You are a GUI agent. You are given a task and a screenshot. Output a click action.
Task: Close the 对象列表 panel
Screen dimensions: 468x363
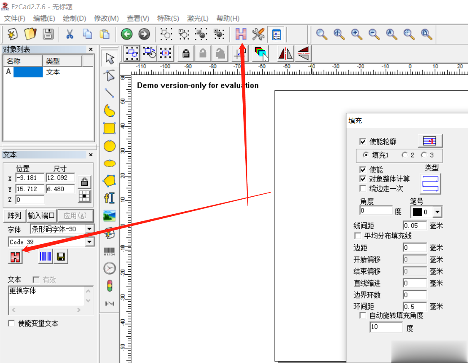click(x=91, y=49)
